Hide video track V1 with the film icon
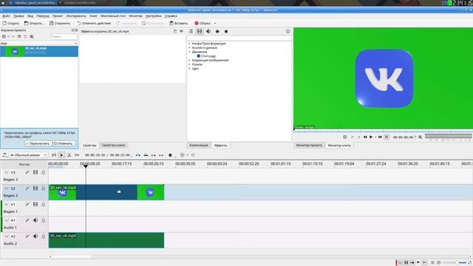 (35, 204)
